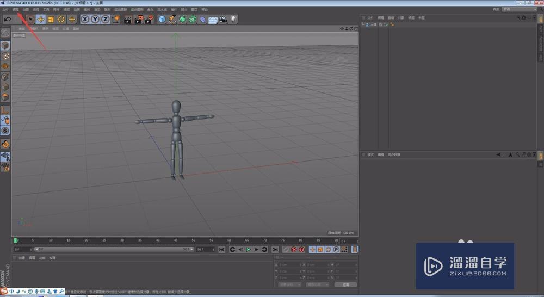
Task: Click the Undo arrow in toolbar
Action: (8, 20)
